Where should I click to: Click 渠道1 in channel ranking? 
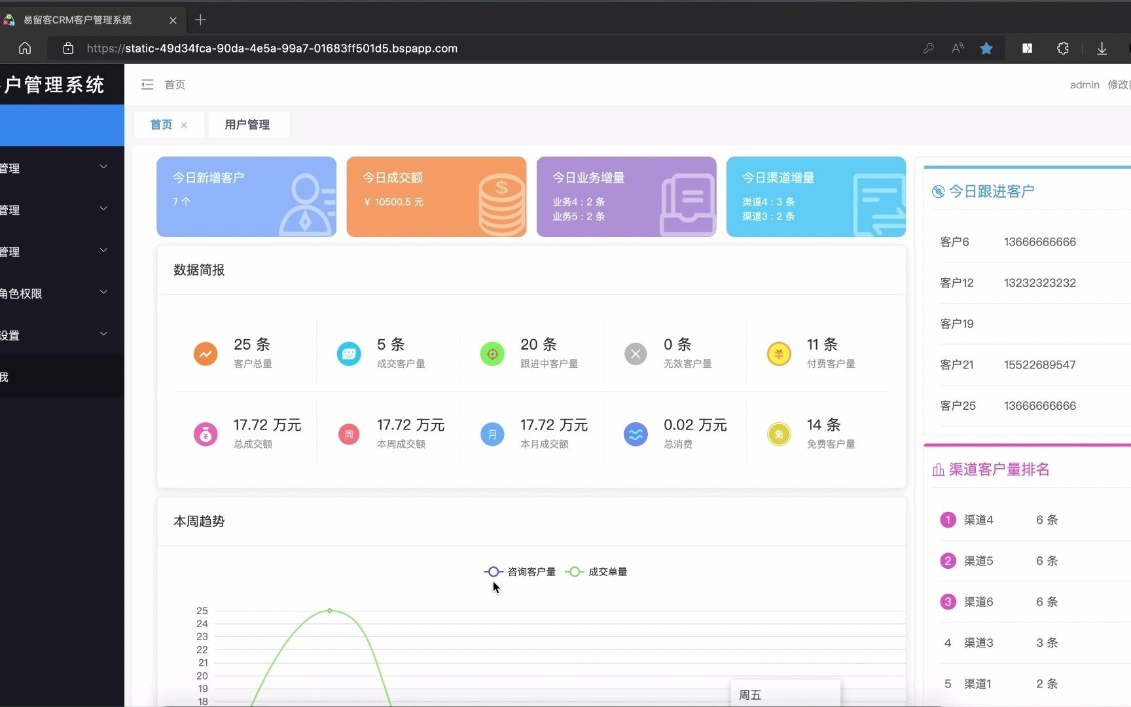coord(977,683)
